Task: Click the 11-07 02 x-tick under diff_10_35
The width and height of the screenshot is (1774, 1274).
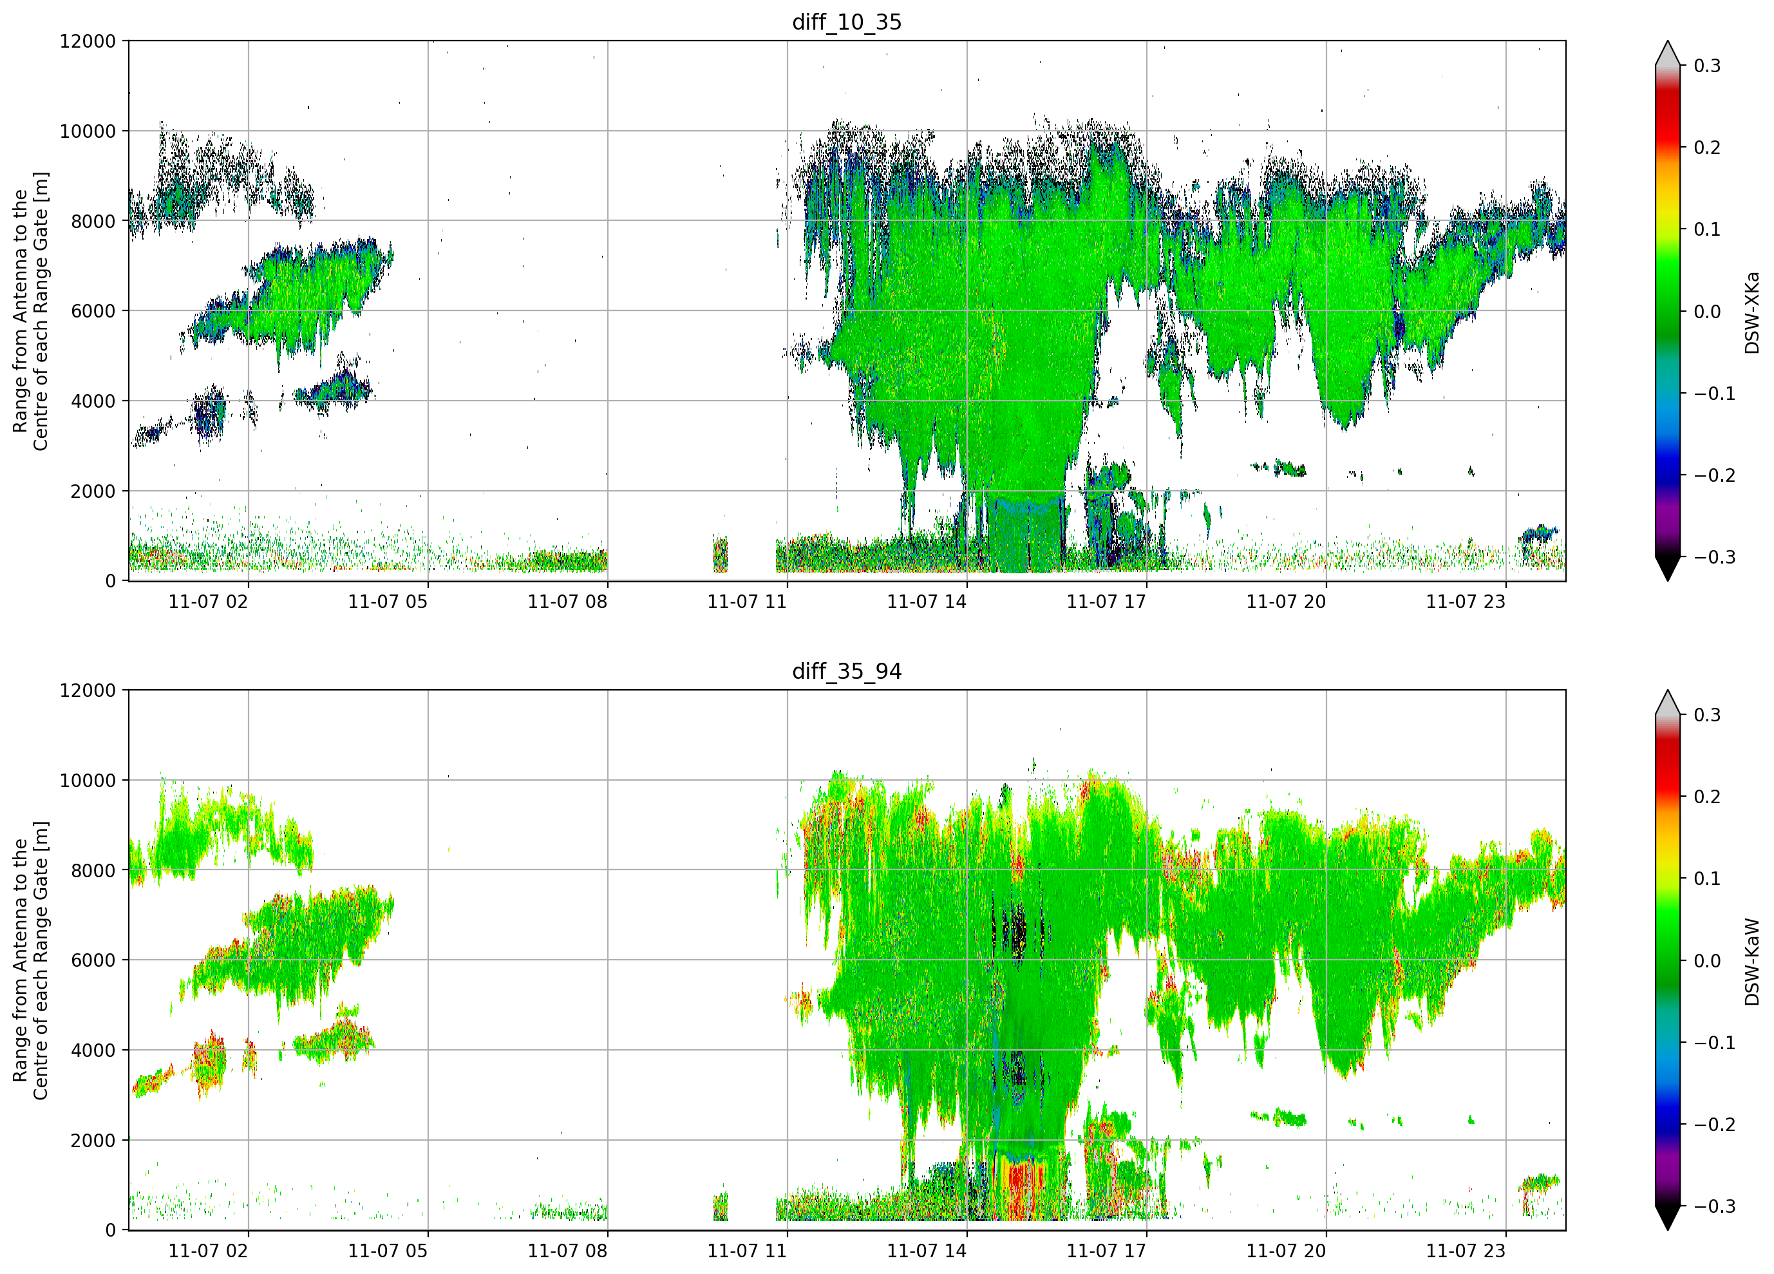Action: (208, 602)
